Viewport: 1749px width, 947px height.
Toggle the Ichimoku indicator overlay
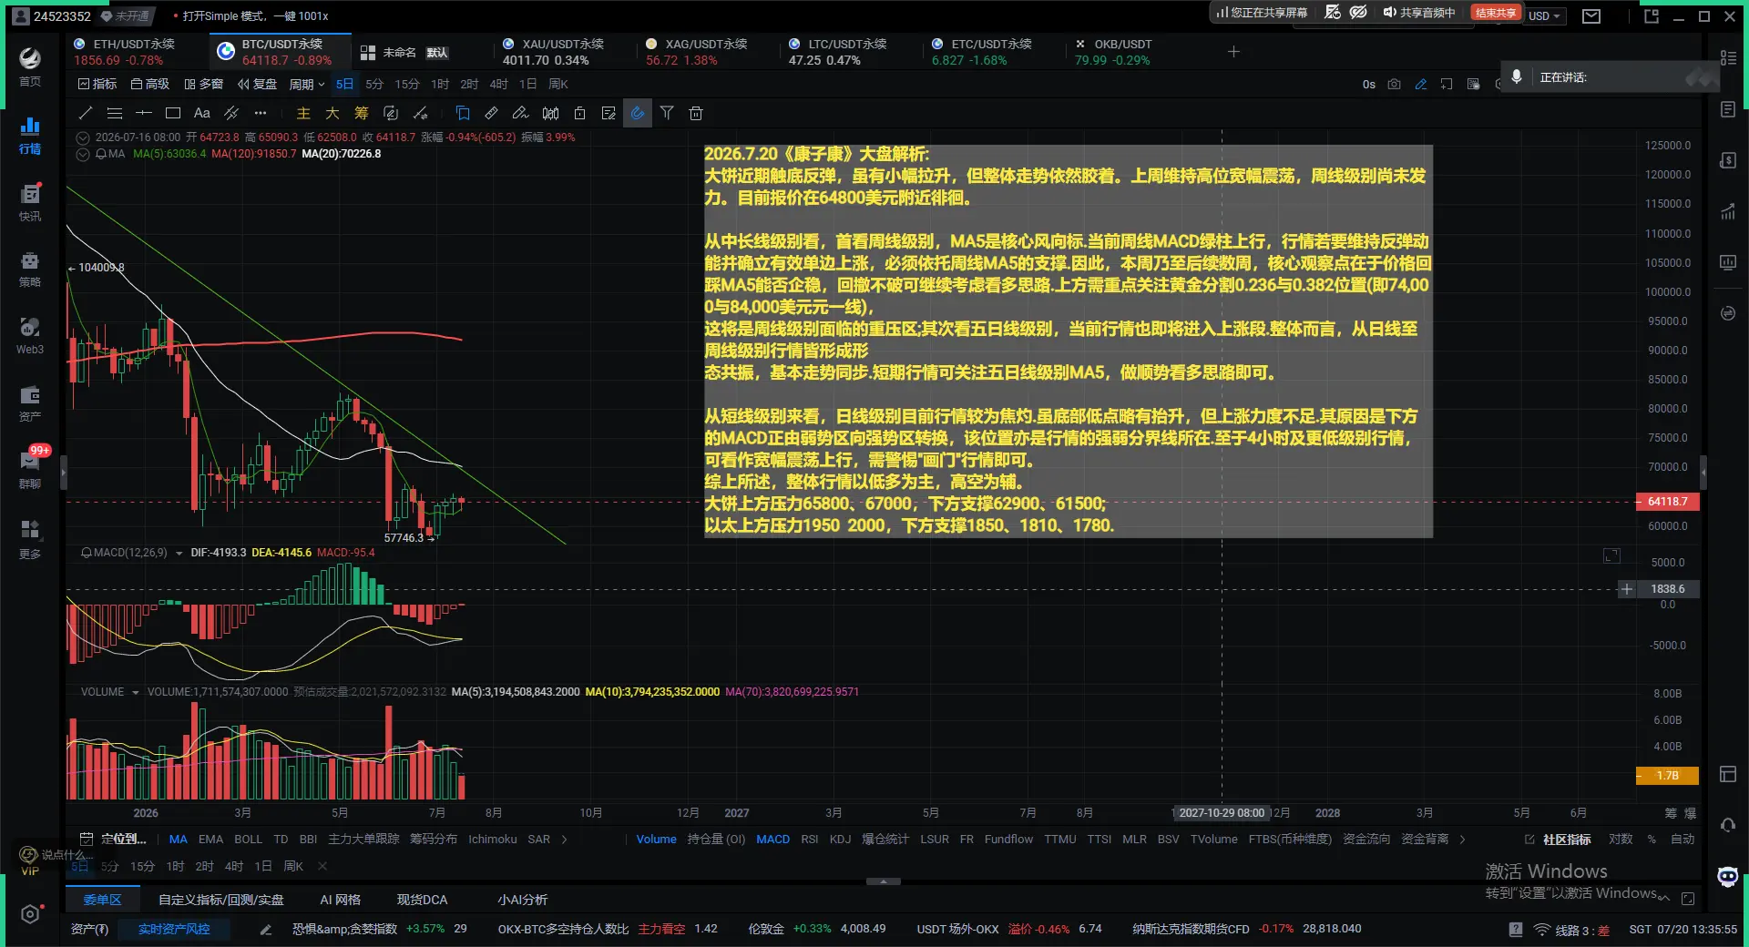(493, 840)
